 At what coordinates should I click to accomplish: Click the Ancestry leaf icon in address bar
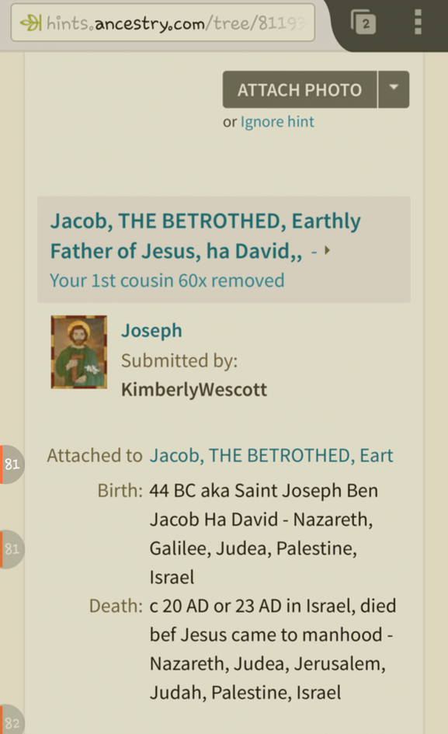[x=30, y=23]
